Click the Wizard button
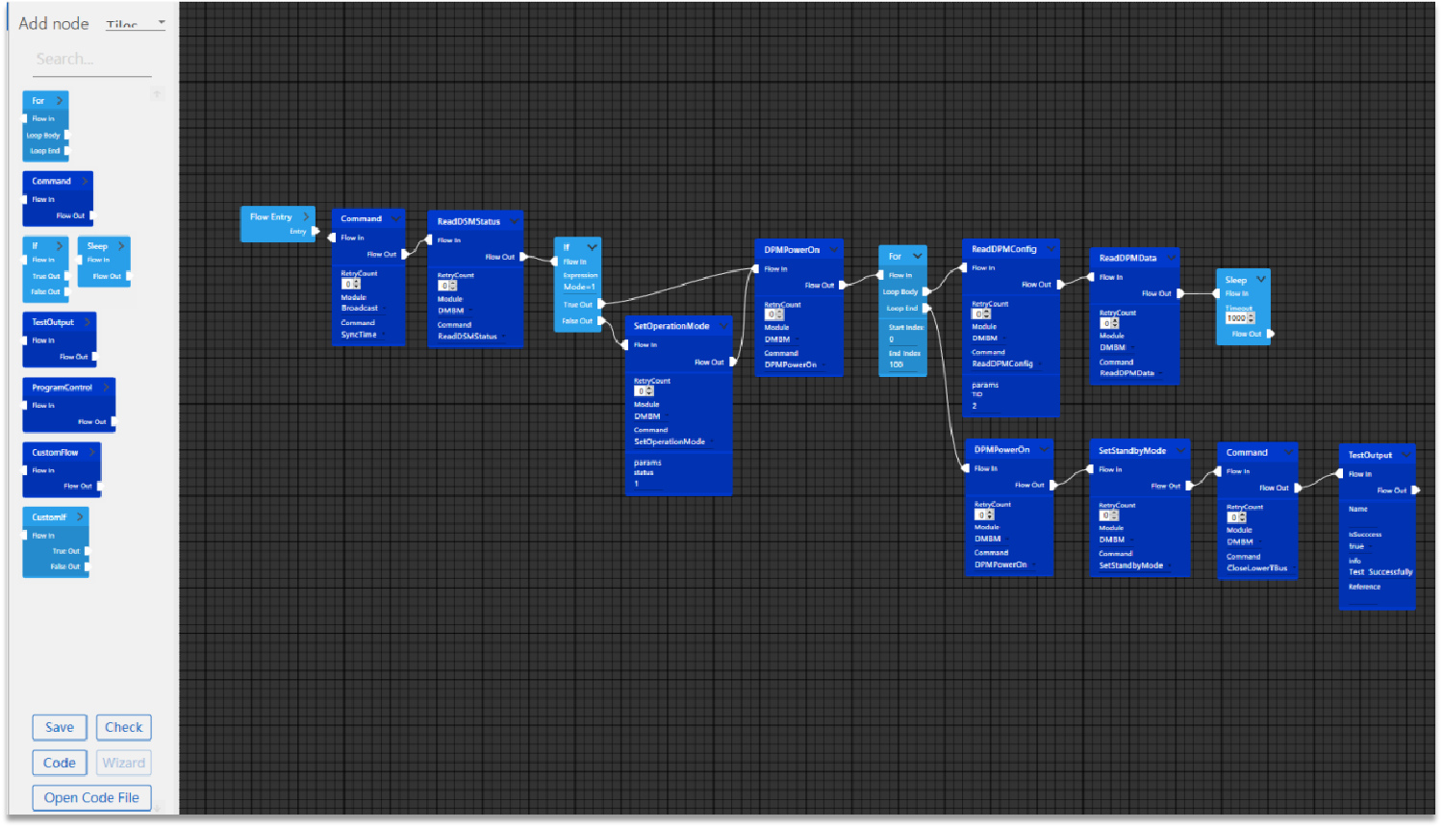The height and width of the screenshot is (828, 1443). [124, 763]
